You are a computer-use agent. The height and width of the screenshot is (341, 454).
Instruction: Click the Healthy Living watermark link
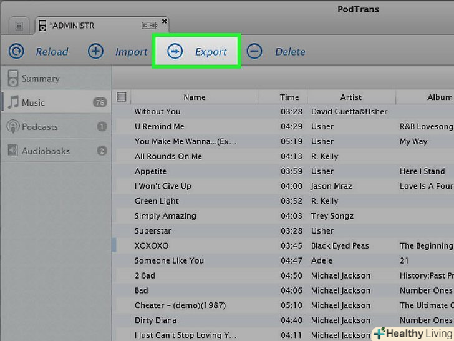(412, 332)
